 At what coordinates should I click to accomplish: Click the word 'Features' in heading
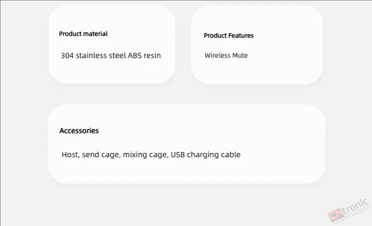pos(241,36)
